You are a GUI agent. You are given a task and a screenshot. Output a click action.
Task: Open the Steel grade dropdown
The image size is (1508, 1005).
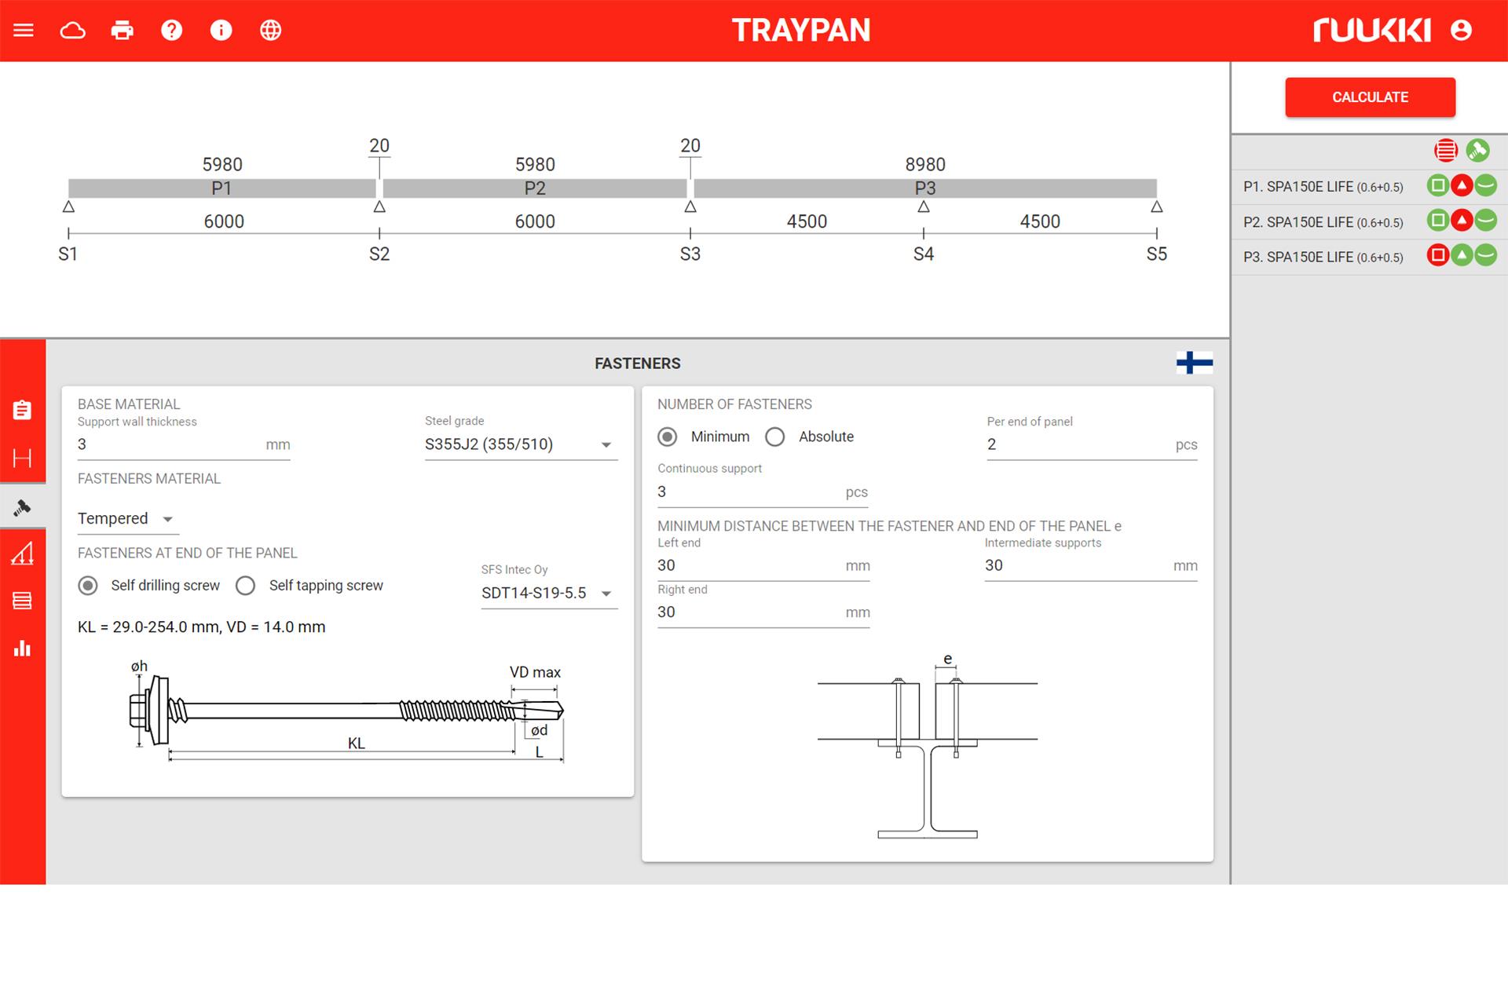[x=522, y=444]
